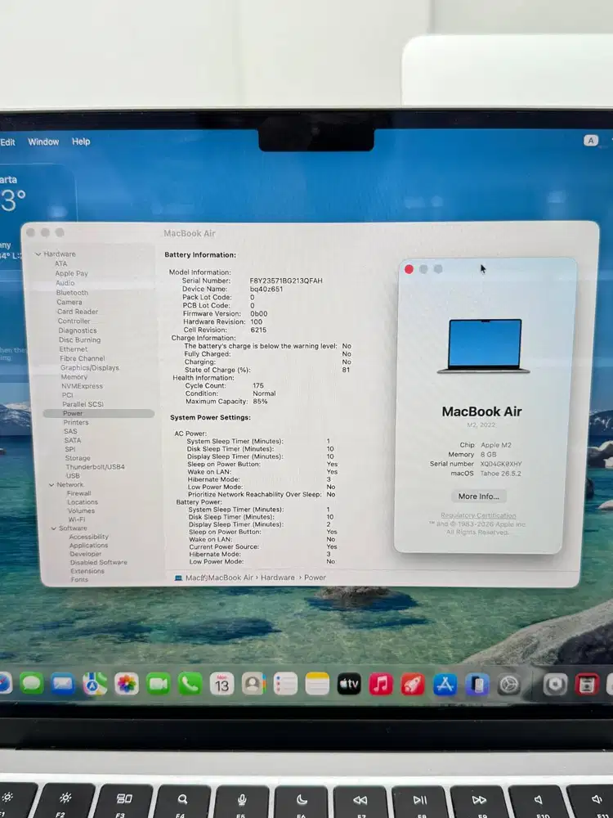The height and width of the screenshot is (818, 613).
Task: Select Disc Burning in the sidebar
Action: (x=80, y=339)
